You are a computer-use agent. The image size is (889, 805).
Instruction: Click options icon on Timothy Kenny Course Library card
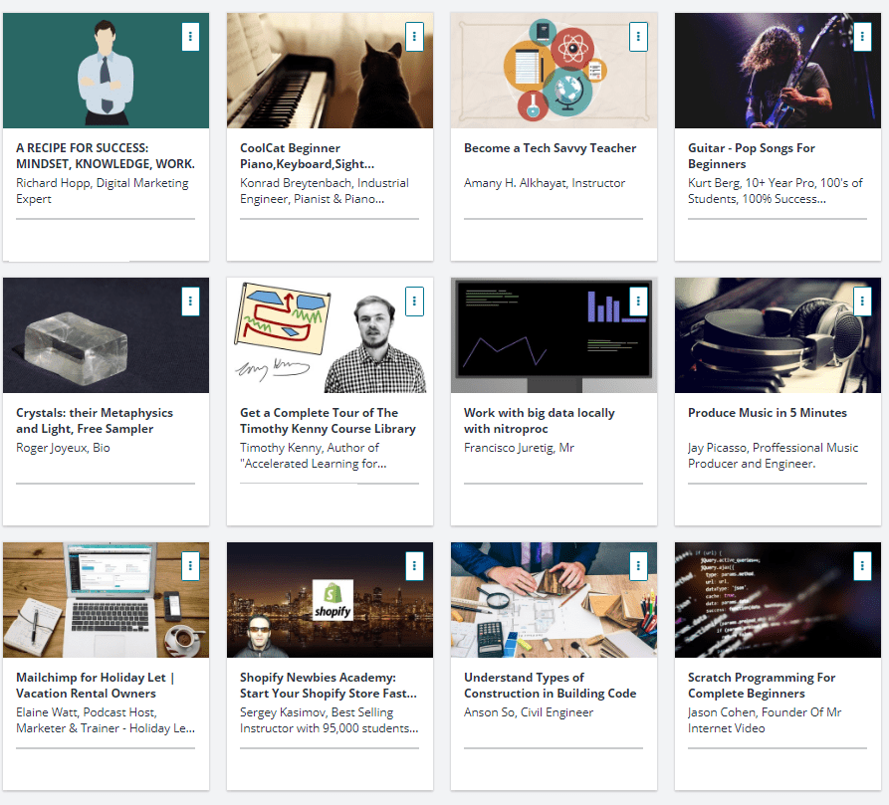pyautogui.click(x=415, y=302)
